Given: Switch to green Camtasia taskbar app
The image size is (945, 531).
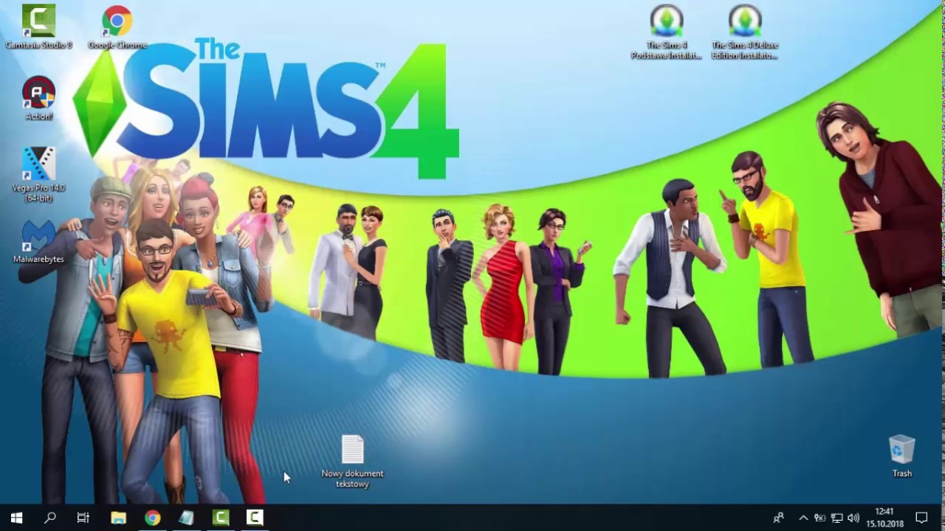Looking at the screenshot, I should [220, 518].
